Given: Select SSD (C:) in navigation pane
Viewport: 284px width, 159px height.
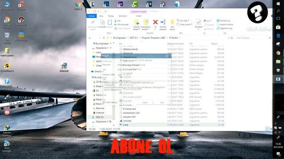Looking at the screenshot, I should (x=100, y=117).
